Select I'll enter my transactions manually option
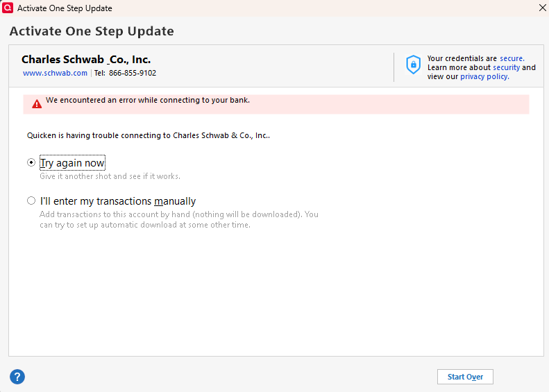This screenshot has height=392, width=549. point(31,201)
